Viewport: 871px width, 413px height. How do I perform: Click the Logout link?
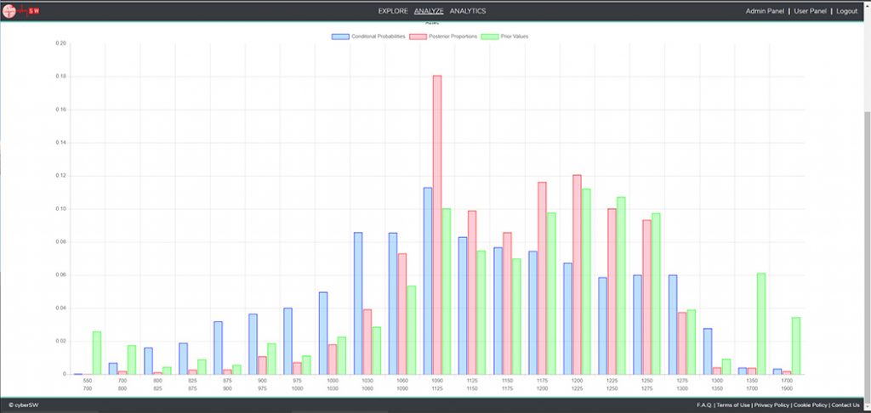847,11
